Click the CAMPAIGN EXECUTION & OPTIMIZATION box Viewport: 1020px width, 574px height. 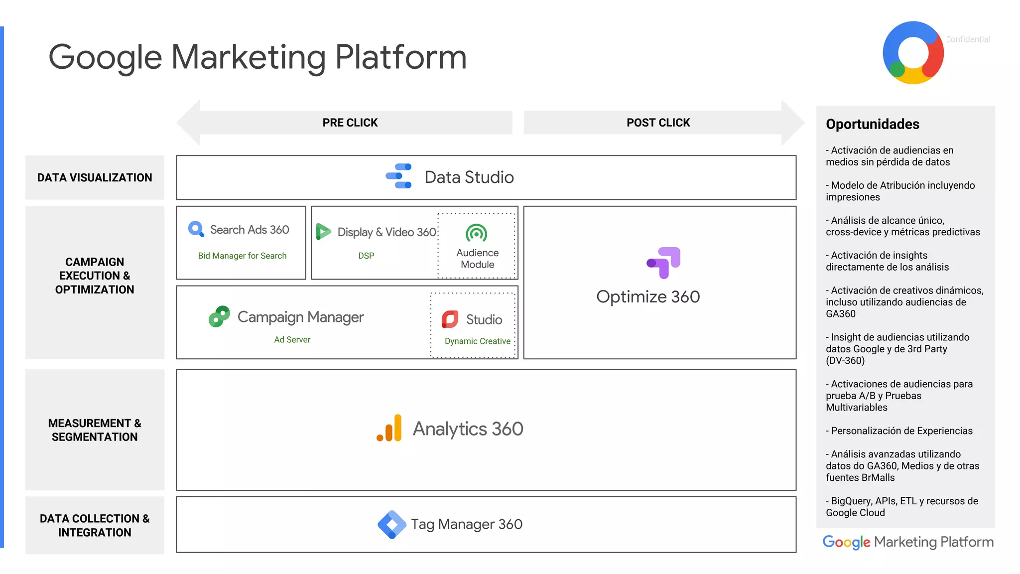95,283
